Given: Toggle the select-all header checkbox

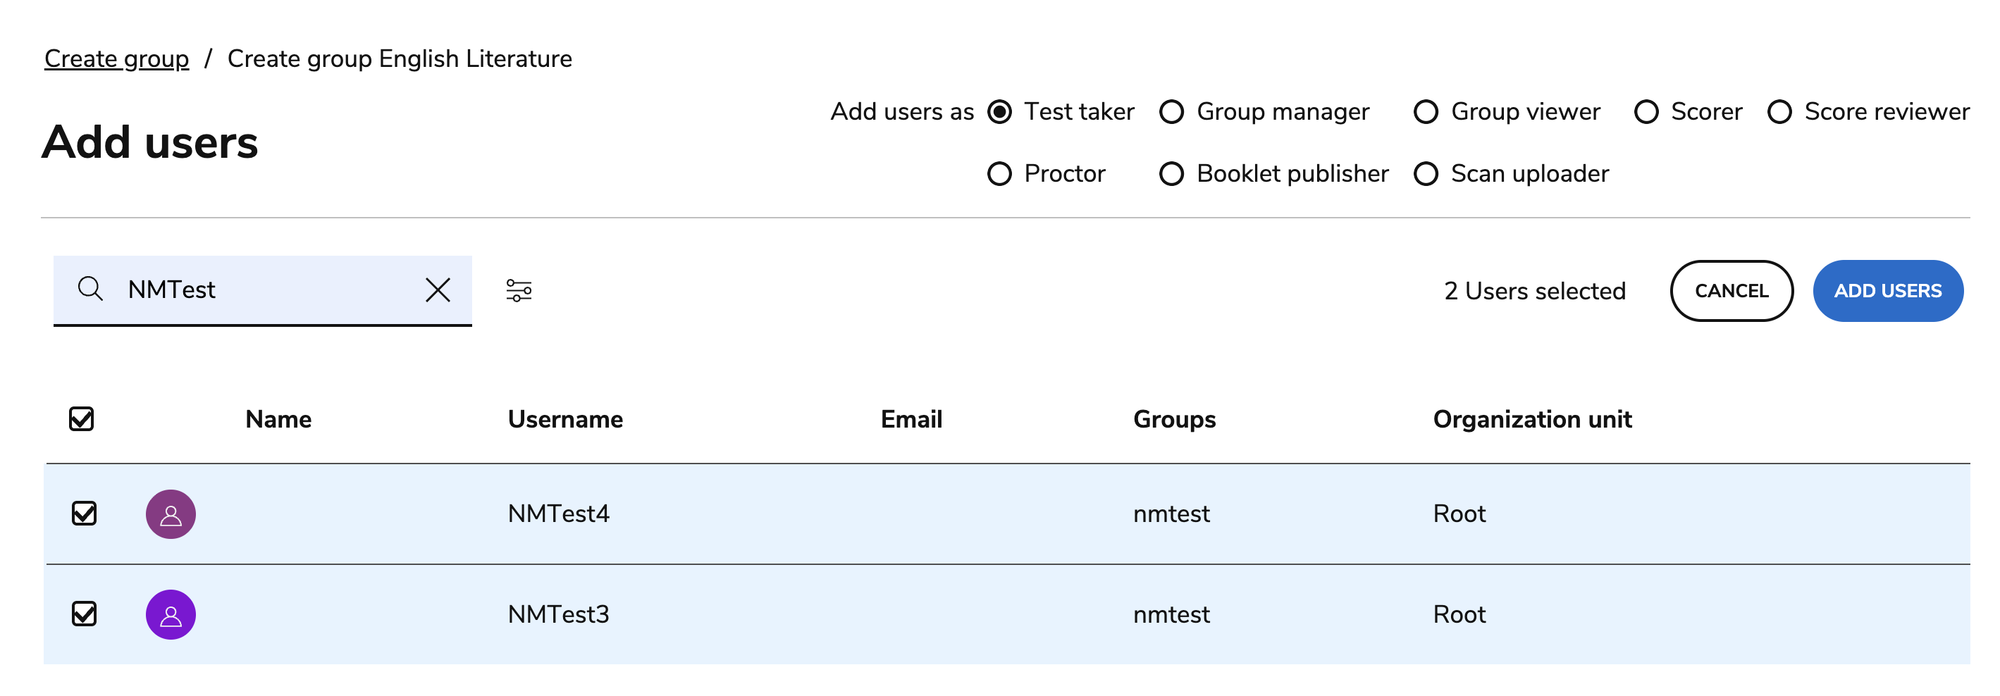Looking at the screenshot, I should 82,419.
